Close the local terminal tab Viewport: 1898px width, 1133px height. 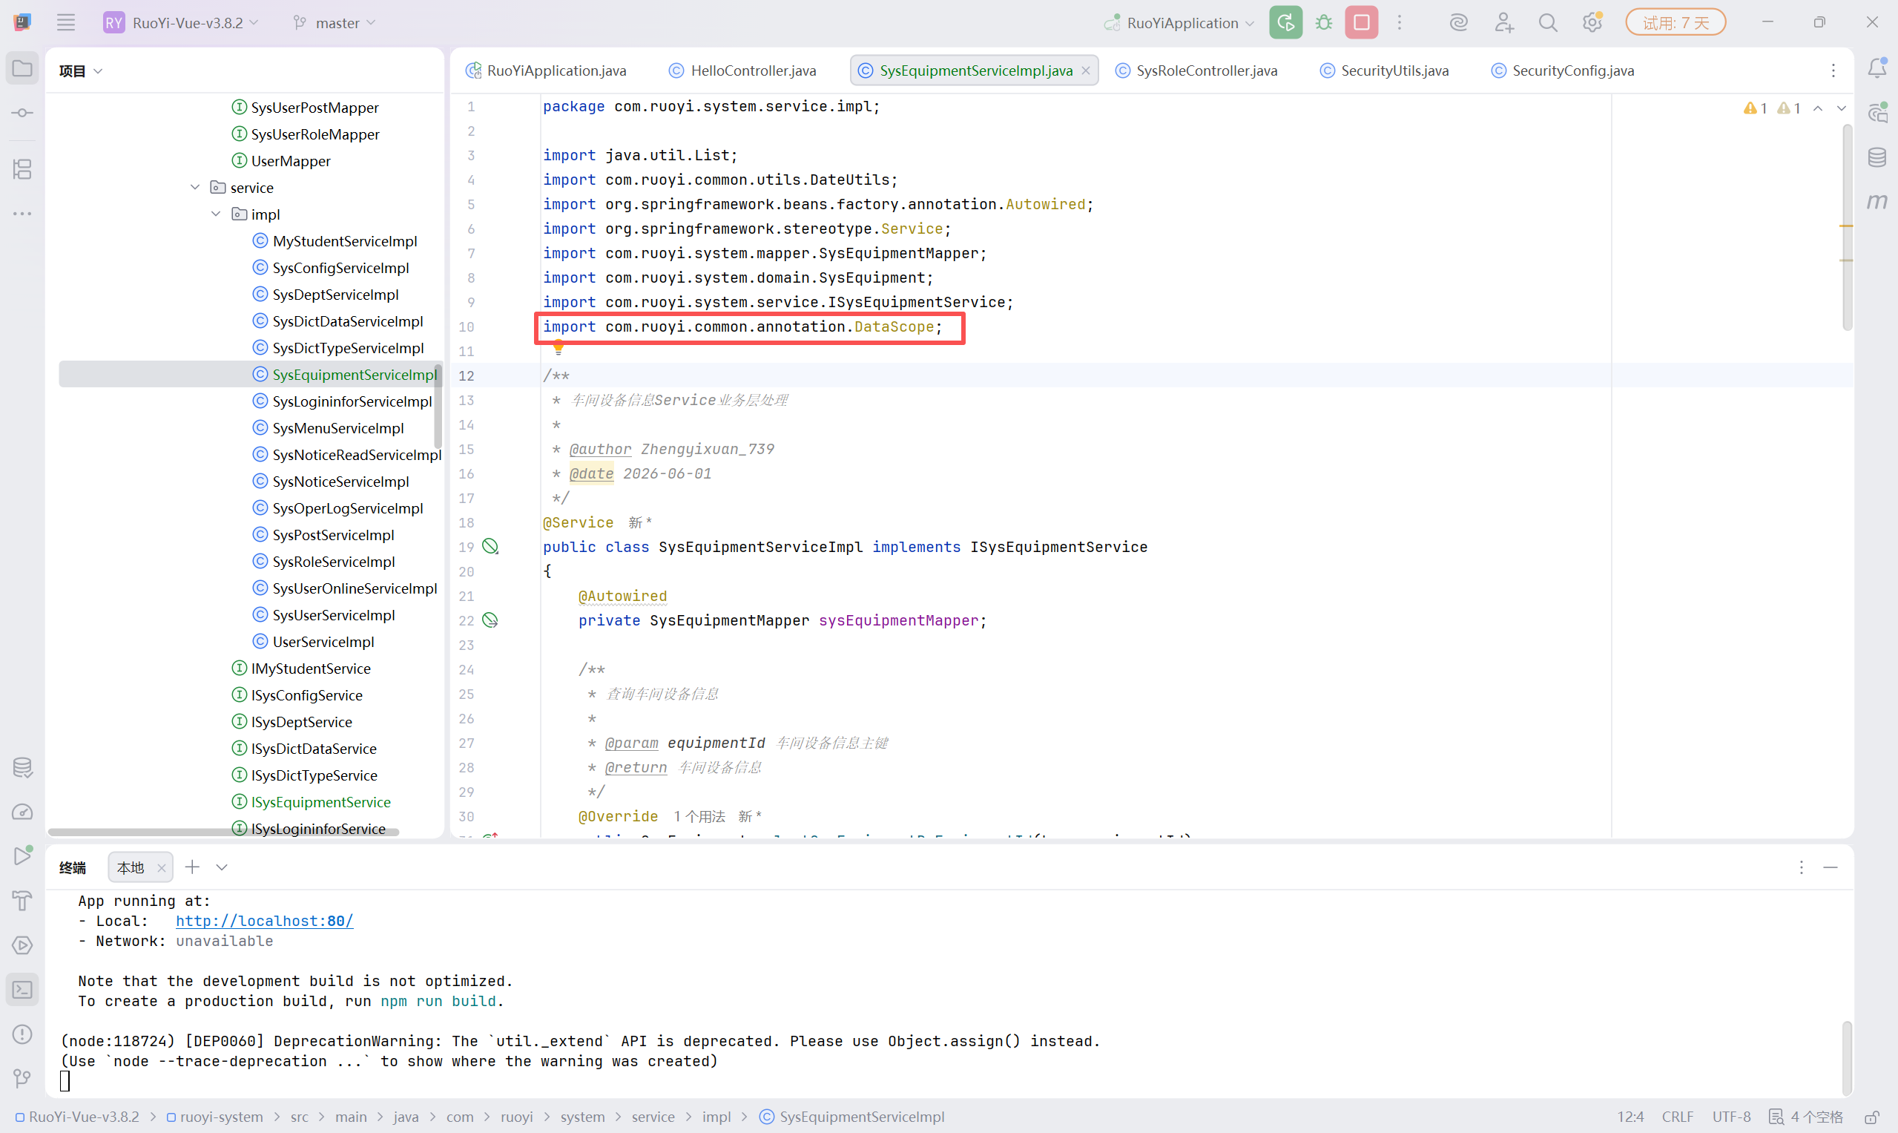[161, 868]
